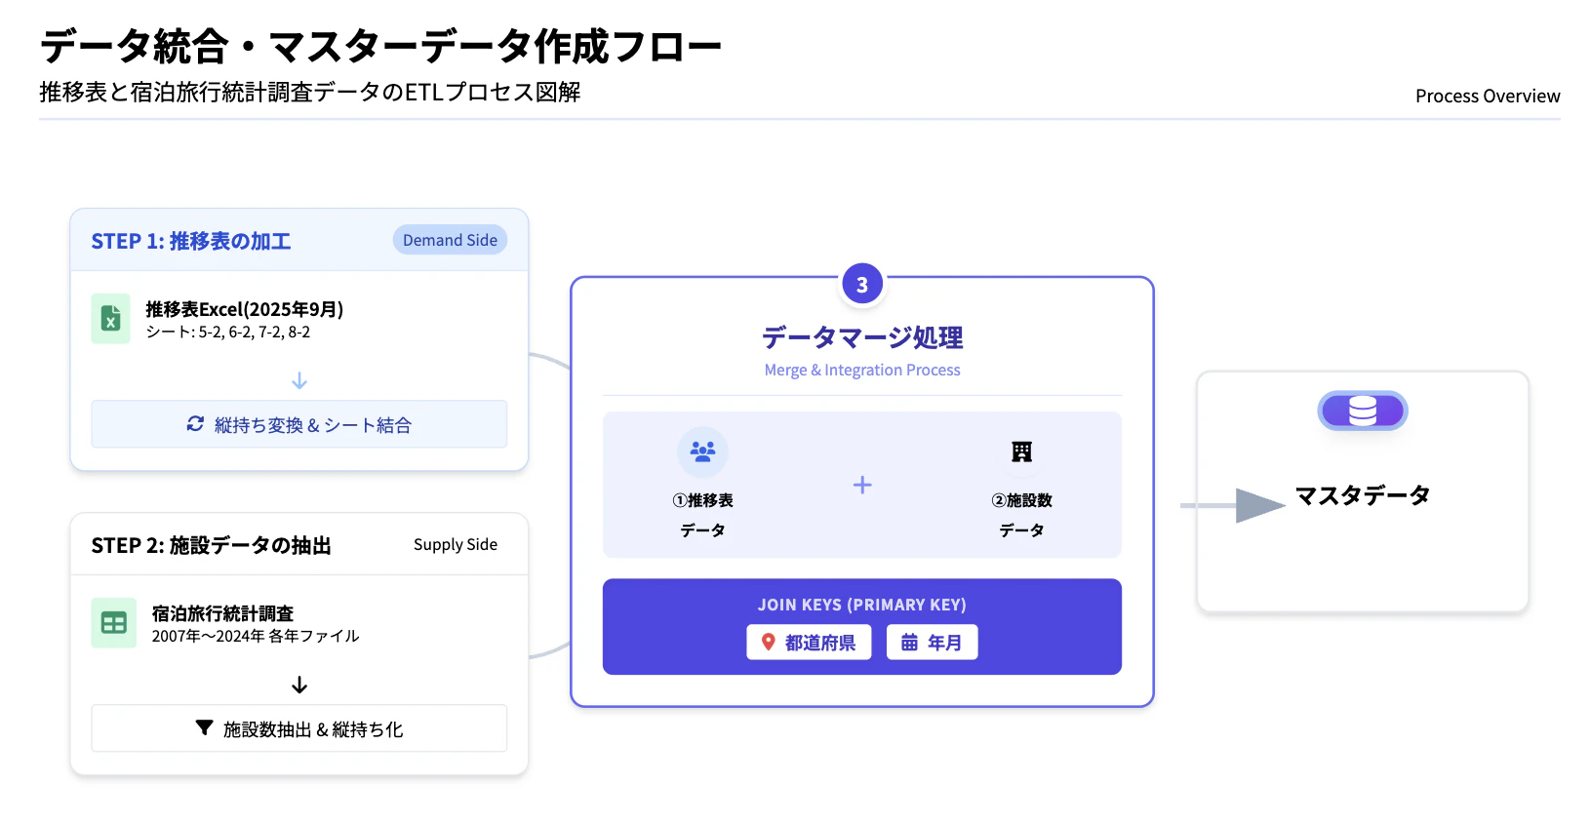
Task: Click the black down arrow under 宿泊旅行統計調査
Action: (x=299, y=685)
